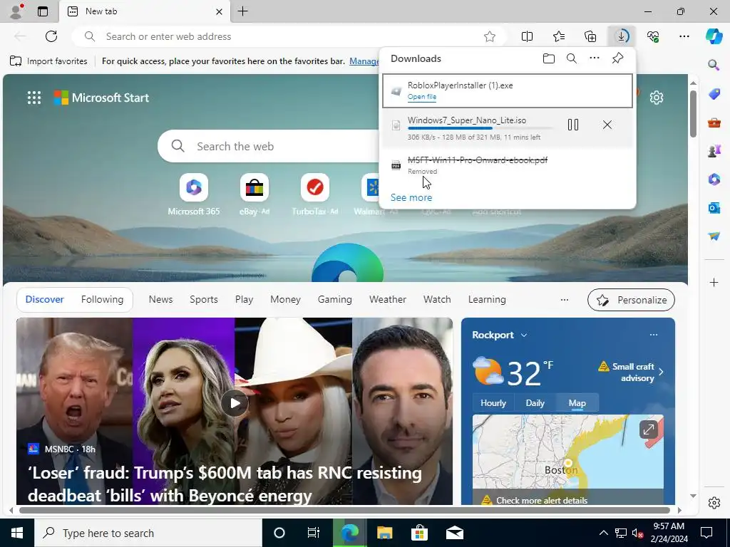730x547 pixels.
Task: Switch to the Following tab
Action: tap(102, 300)
